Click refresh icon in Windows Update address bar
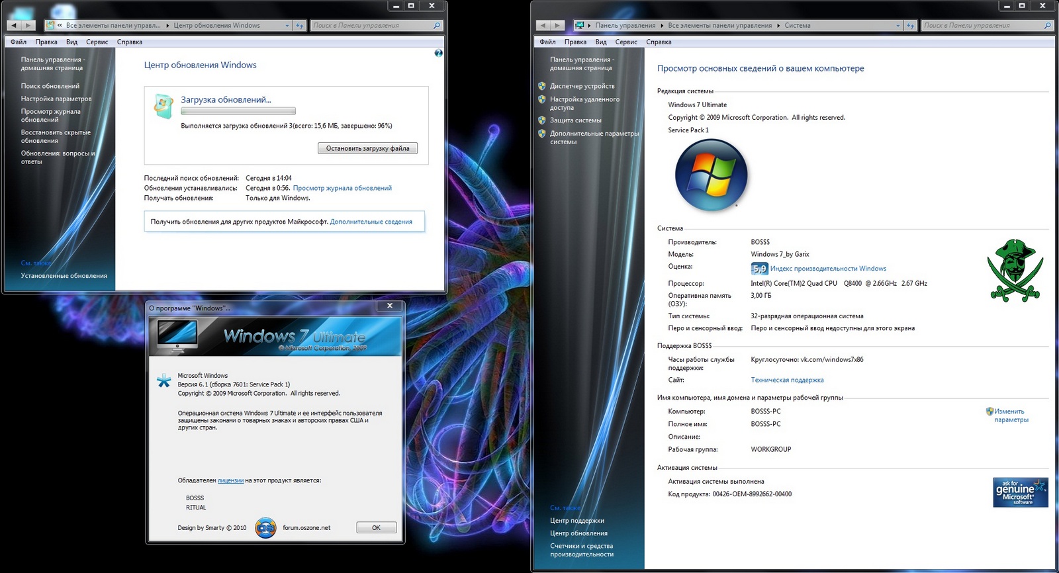Viewport: 1059px width, 573px height. [300, 25]
